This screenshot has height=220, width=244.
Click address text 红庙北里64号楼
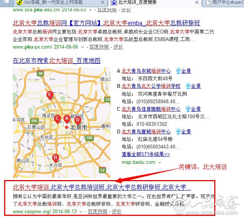point(155,139)
